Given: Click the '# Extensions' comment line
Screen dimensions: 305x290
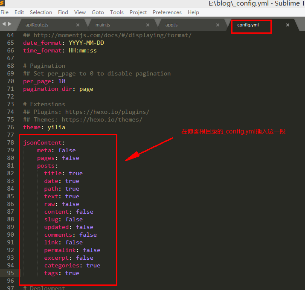Looking at the screenshot, I should pos(44,104).
